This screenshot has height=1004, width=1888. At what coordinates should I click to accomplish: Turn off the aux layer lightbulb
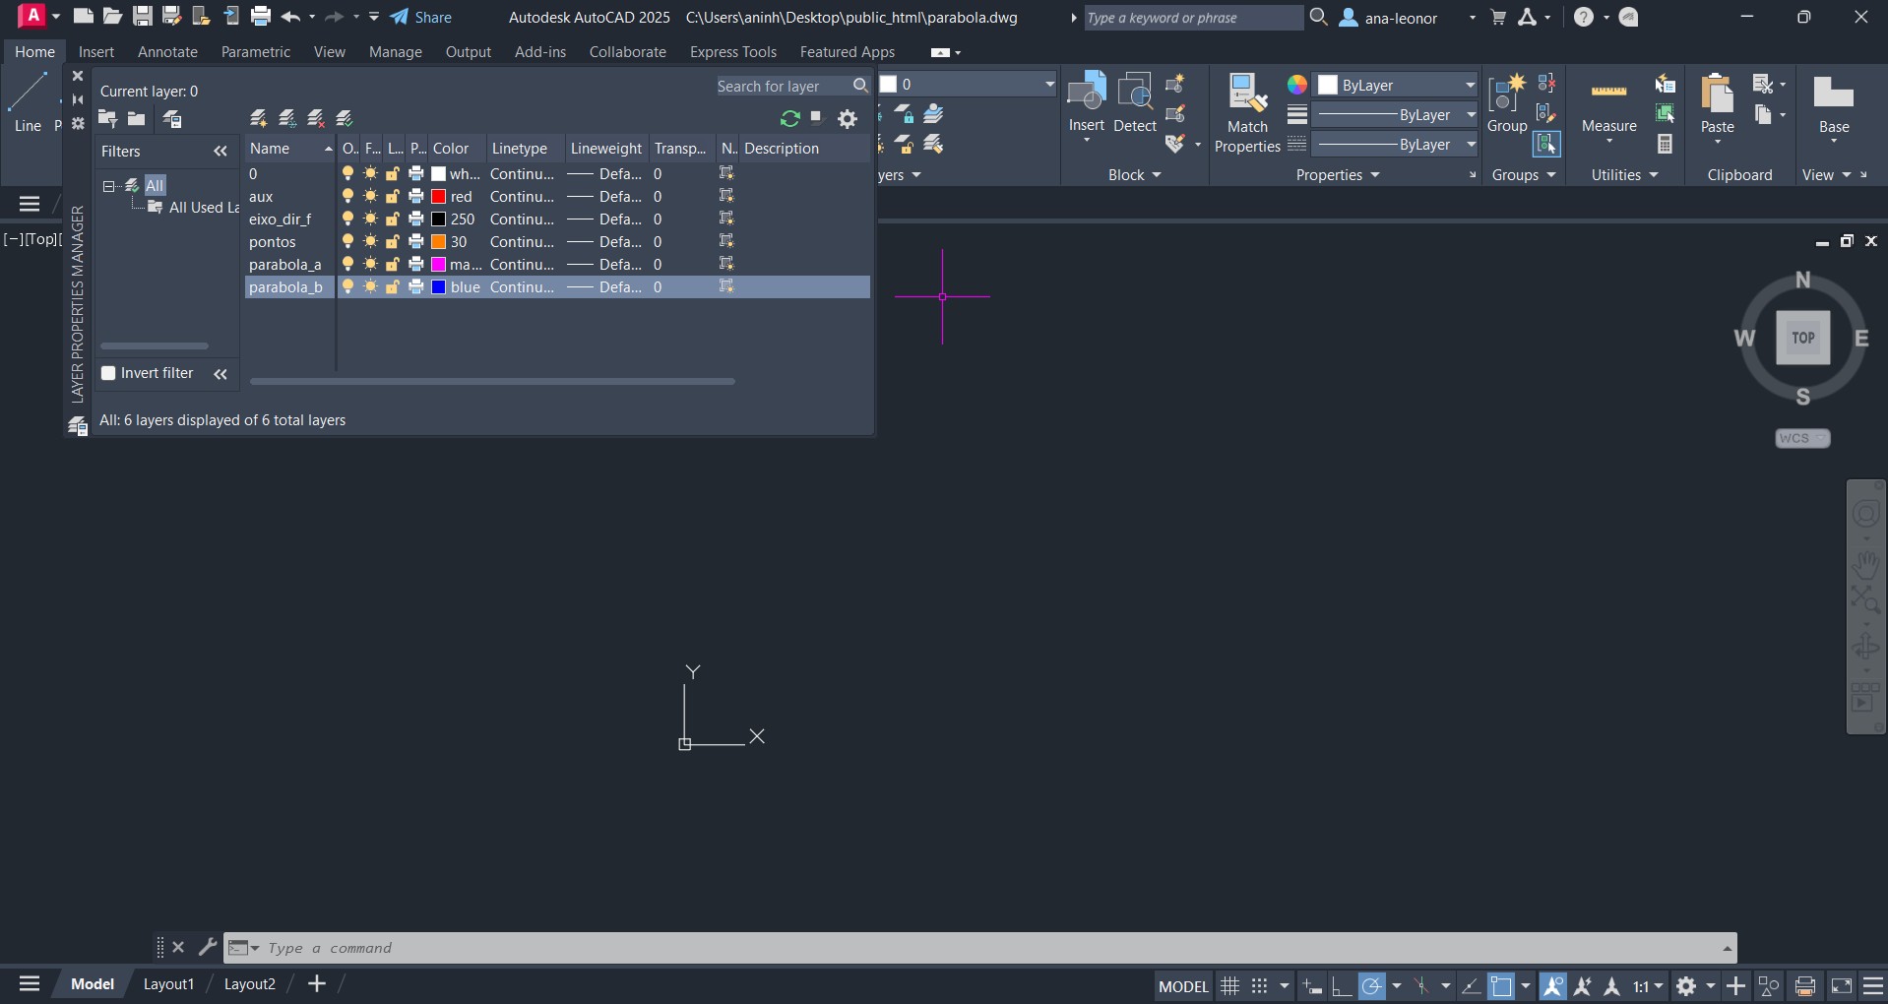pyautogui.click(x=347, y=197)
